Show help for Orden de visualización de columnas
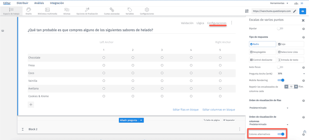309x140 pixels. click(x=303, y=117)
